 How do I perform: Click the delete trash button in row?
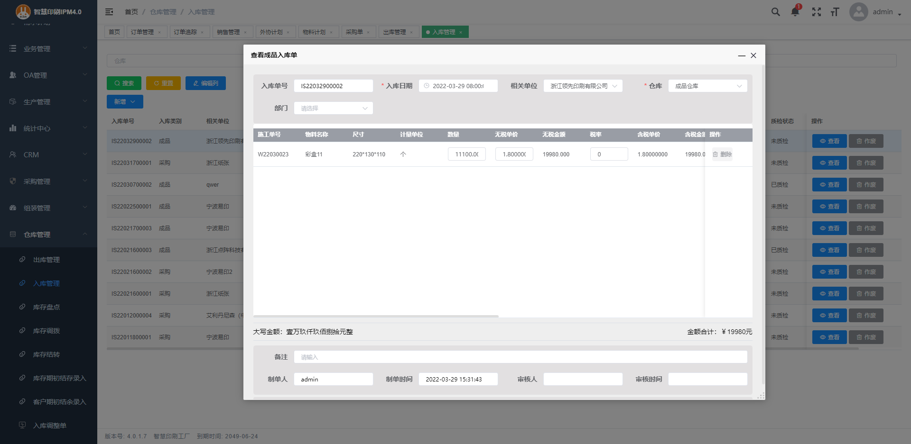(722, 154)
